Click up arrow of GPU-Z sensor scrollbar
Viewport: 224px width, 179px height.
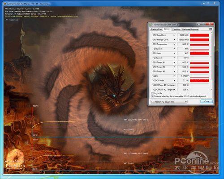pos(211,33)
